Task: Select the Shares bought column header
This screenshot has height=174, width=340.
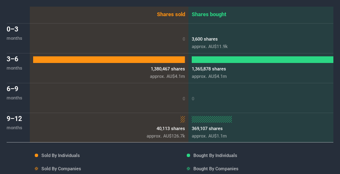Action: 209,15
